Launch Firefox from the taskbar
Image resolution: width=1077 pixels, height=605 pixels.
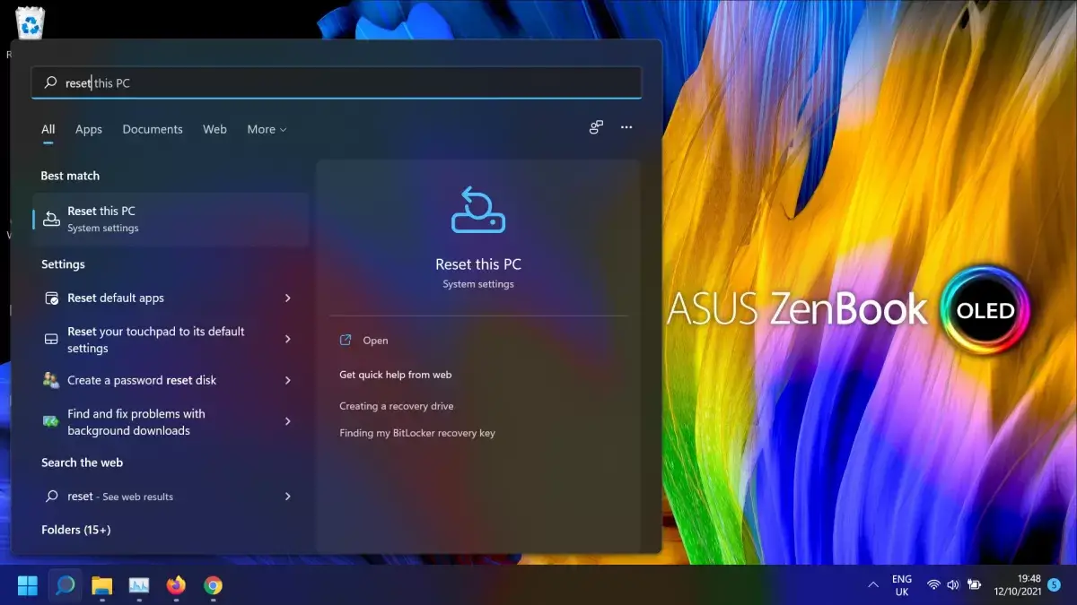tap(176, 585)
